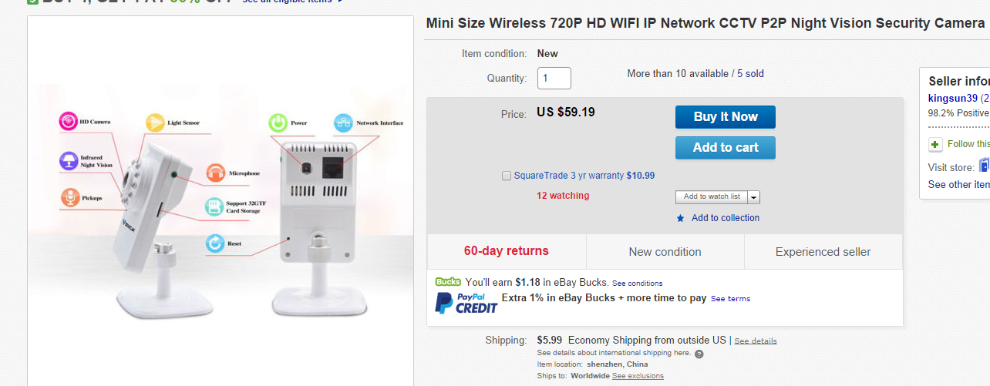Click the green Power icon
The image size is (990, 386).
(x=278, y=122)
